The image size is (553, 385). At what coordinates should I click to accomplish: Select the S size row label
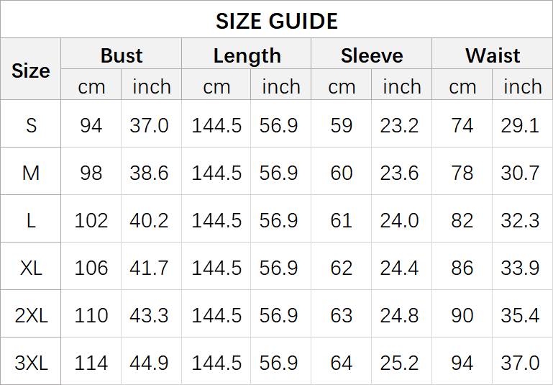pyautogui.click(x=31, y=125)
